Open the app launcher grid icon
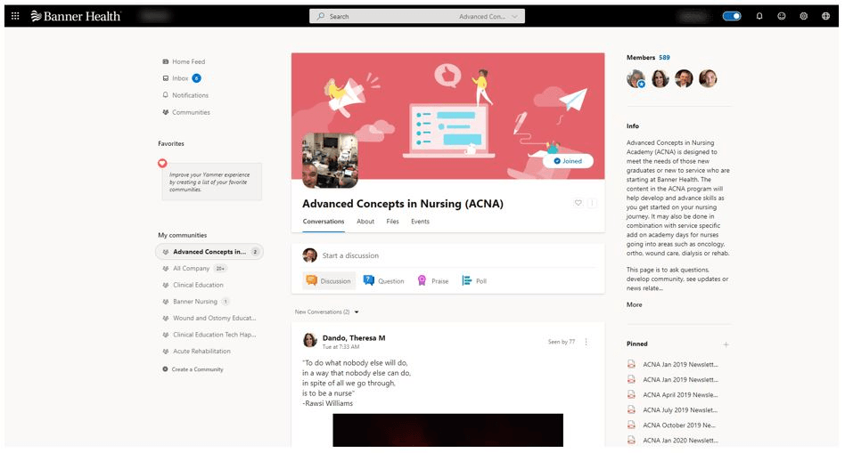This screenshot has width=845, height=453. [15, 16]
